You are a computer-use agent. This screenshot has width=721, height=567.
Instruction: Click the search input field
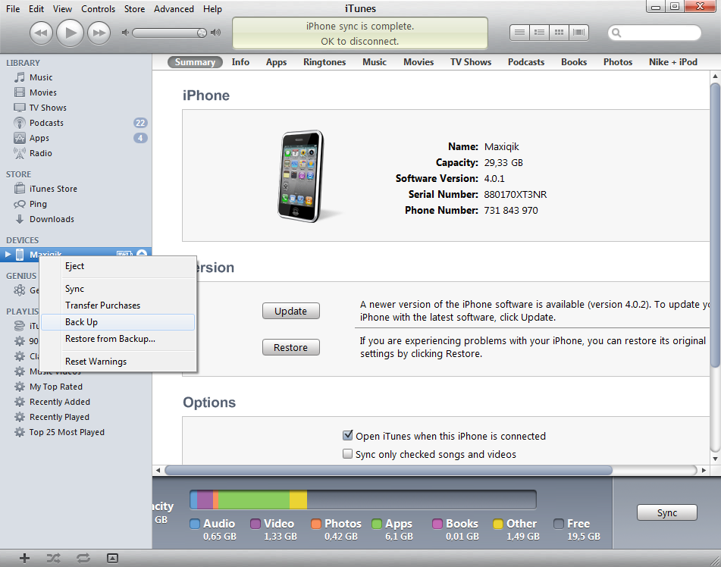pyautogui.click(x=654, y=33)
